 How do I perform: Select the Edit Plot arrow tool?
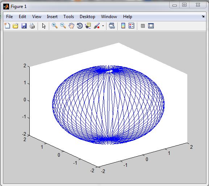(x=44, y=26)
